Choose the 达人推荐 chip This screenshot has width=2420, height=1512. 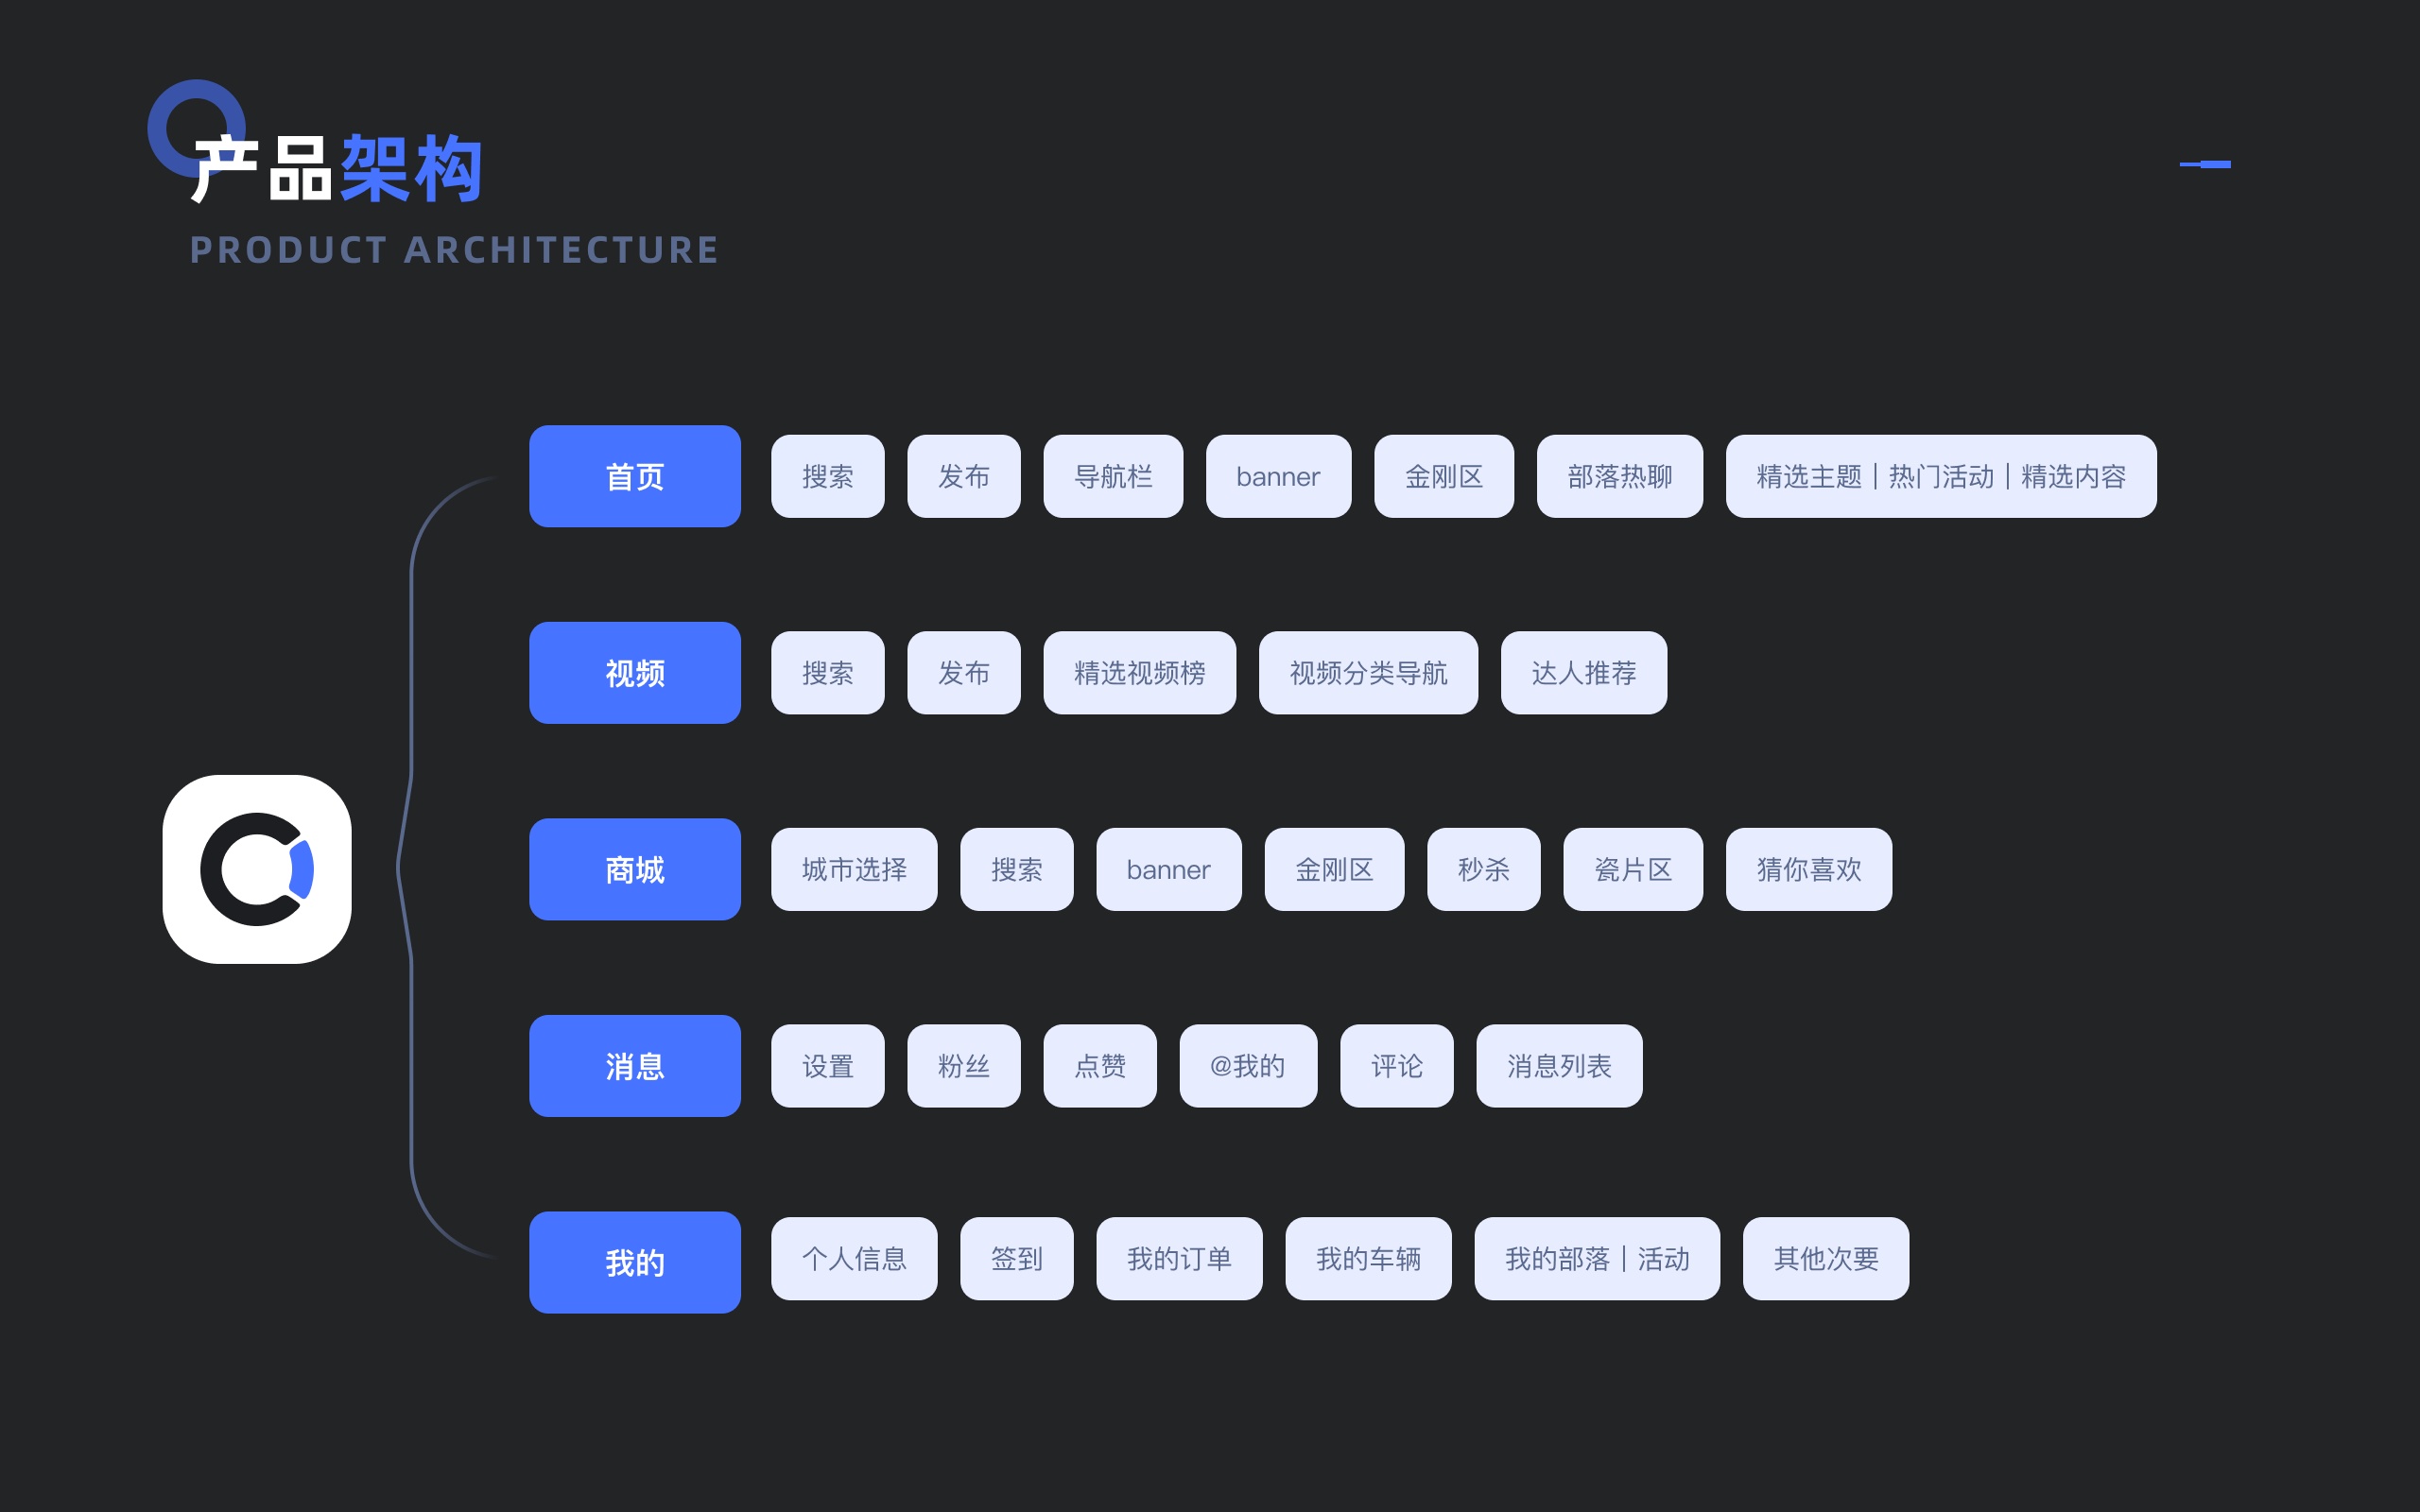click(x=1583, y=673)
